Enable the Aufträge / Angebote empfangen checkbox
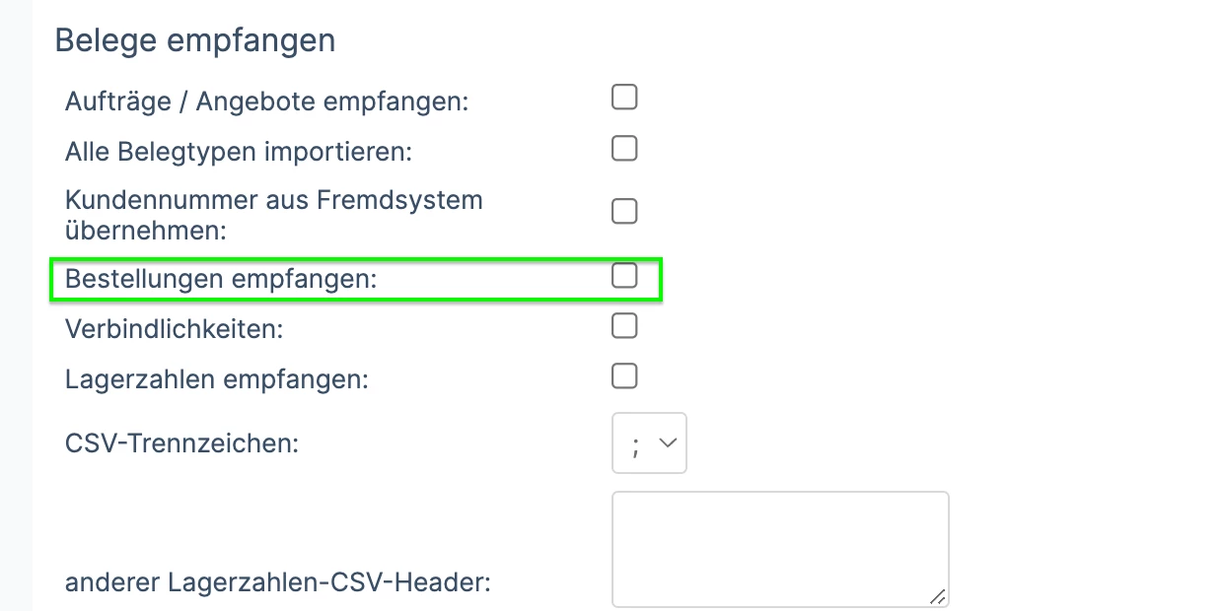The height and width of the screenshot is (611, 1223). (624, 97)
